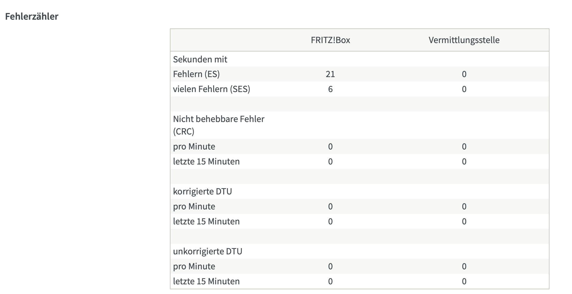Click "letzte 15 Minuten" under unkorrigierte DTU
This screenshot has width=572, height=294.
coord(206,282)
